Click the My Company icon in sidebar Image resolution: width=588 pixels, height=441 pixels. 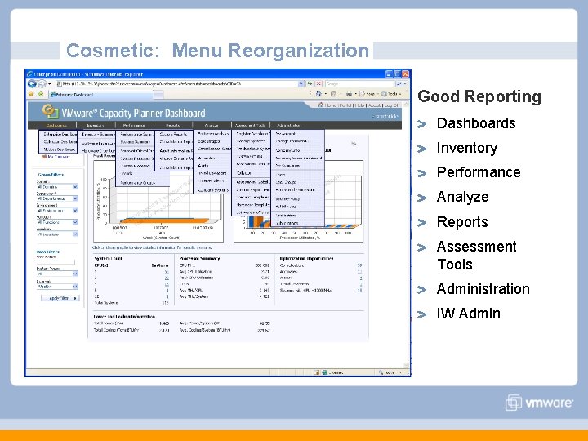[44, 157]
